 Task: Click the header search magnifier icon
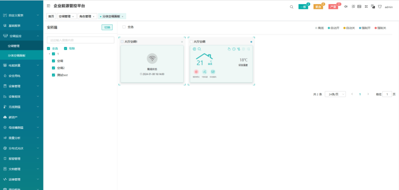tap(291, 7)
